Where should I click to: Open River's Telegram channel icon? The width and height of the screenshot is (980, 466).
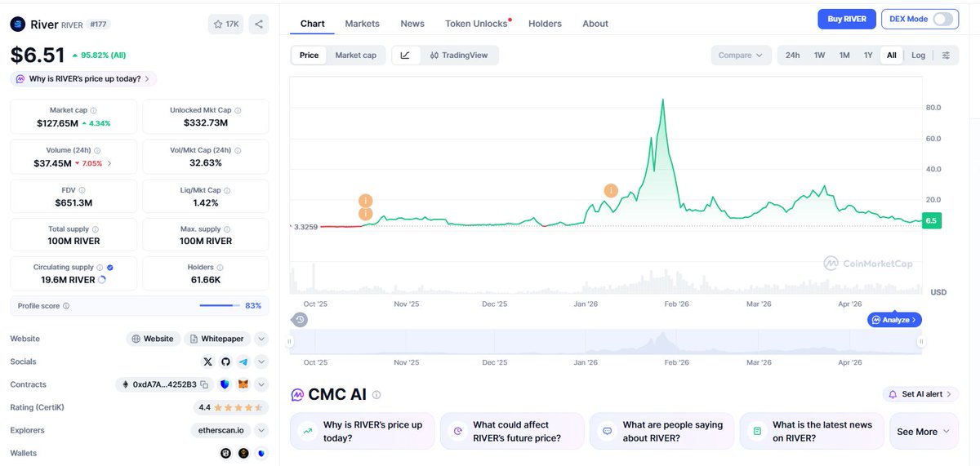[243, 362]
